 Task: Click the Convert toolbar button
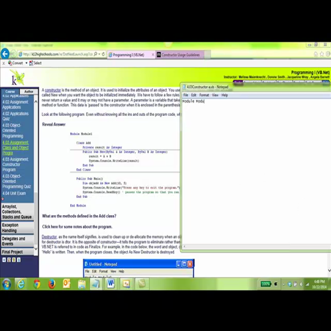[15, 63]
